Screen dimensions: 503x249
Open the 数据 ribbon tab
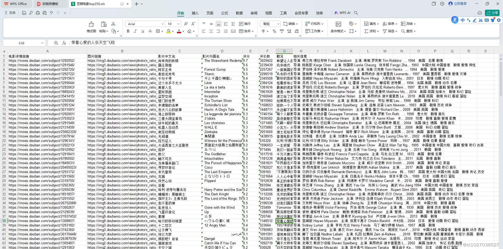click(x=239, y=13)
